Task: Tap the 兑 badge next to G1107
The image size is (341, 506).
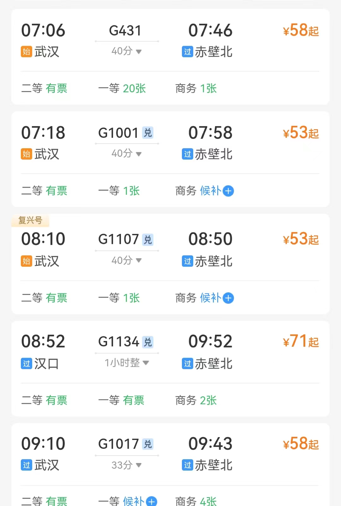Action: pos(148,240)
